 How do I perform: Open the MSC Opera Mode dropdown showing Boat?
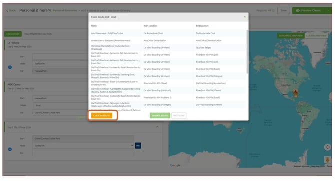pyautogui.click(x=60, y=105)
